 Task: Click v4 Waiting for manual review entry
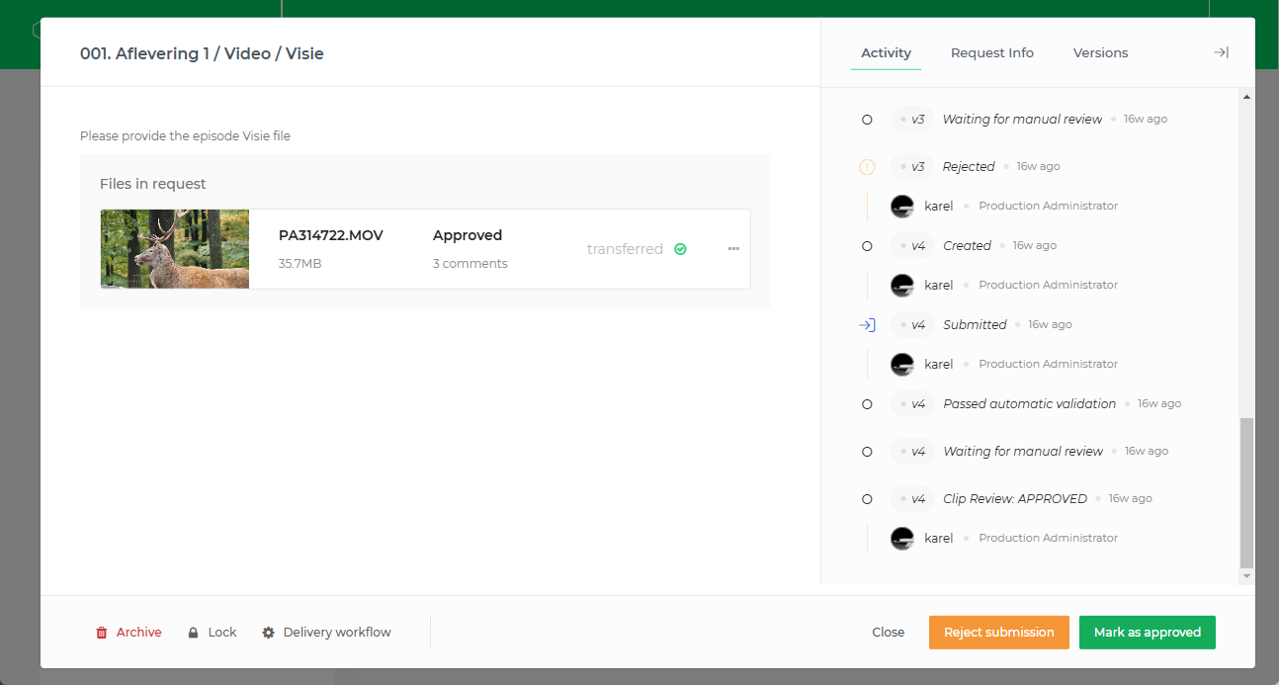(1023, 451)
